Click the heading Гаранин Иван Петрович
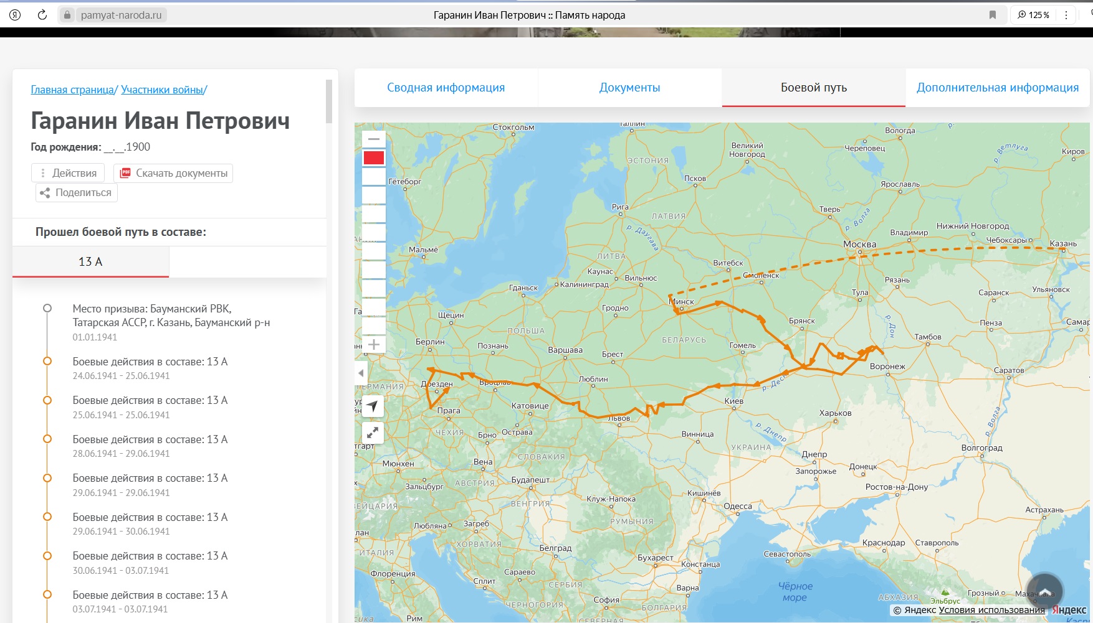This screenshot has width=1093, height=623. click(x=160, y=121)
